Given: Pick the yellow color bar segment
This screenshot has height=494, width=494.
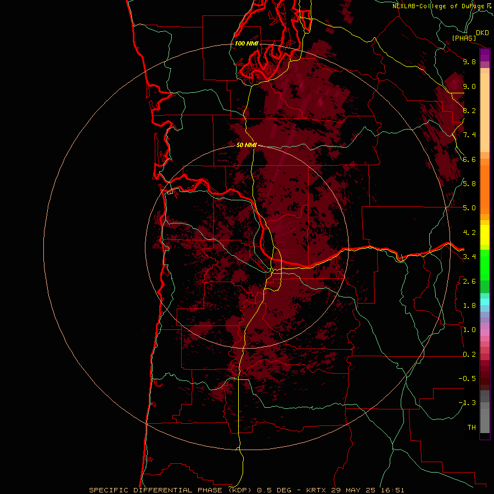Looking at the screenshot, I should (485, 235).
